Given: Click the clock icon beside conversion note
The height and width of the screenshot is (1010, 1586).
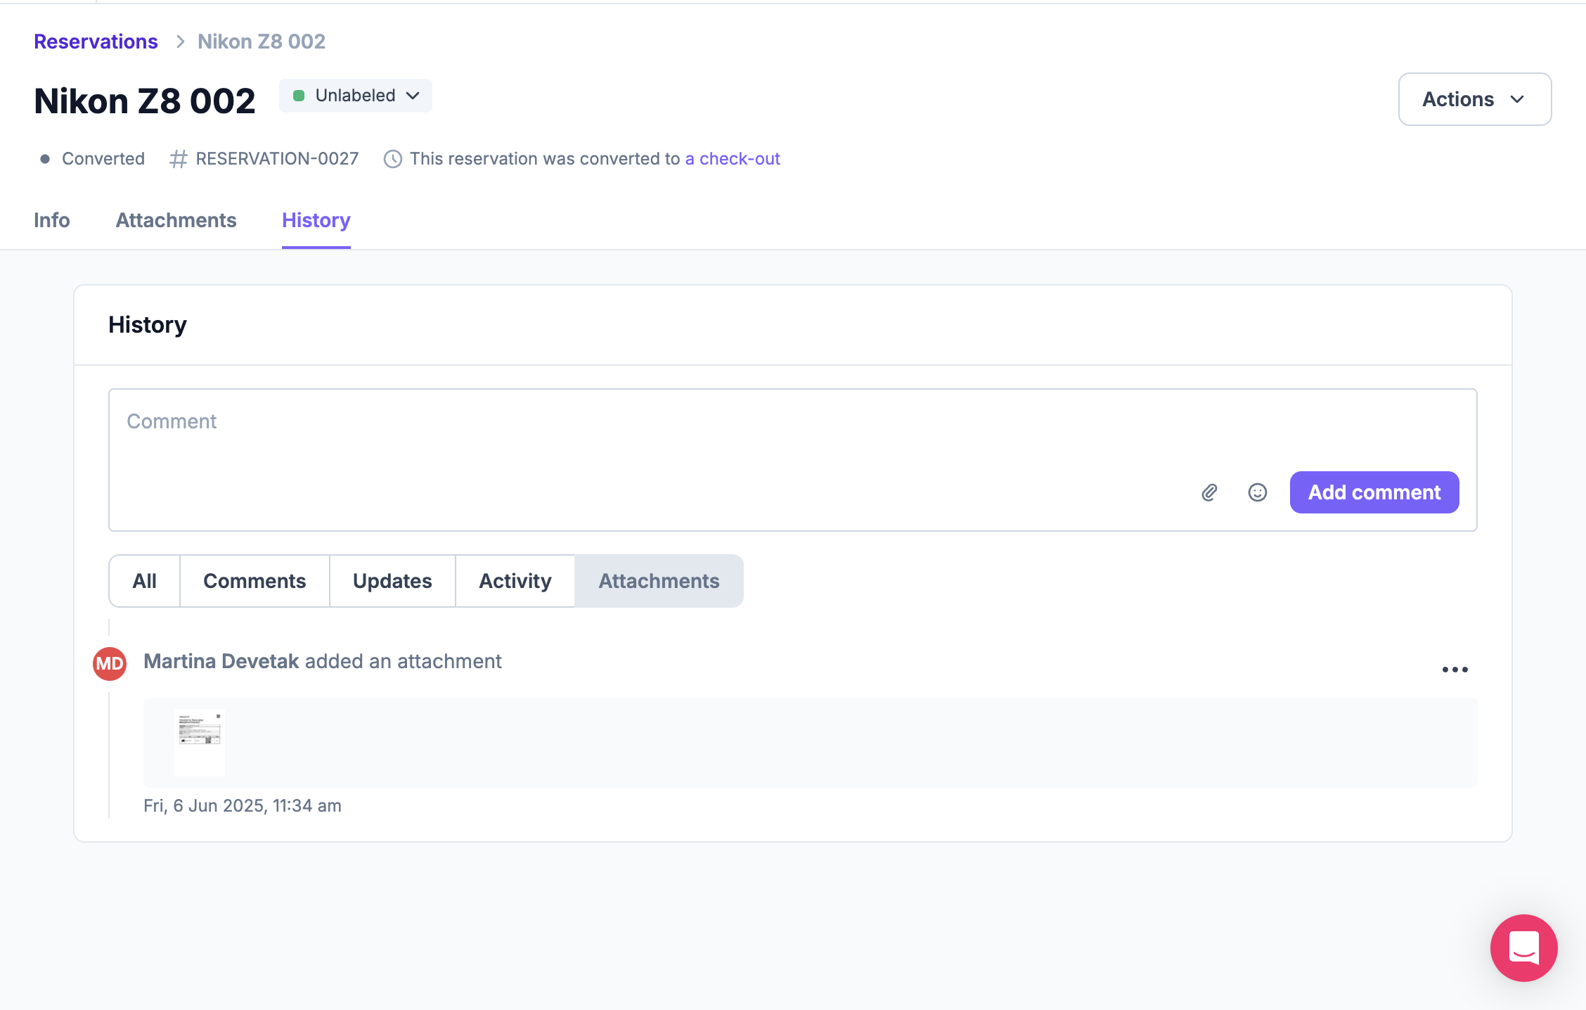Looking at the screenshot, I should pyautogui.click(x=392, y=159).
